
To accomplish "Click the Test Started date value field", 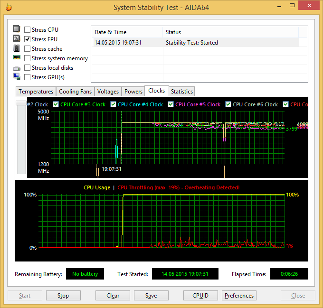I will 185,274.
